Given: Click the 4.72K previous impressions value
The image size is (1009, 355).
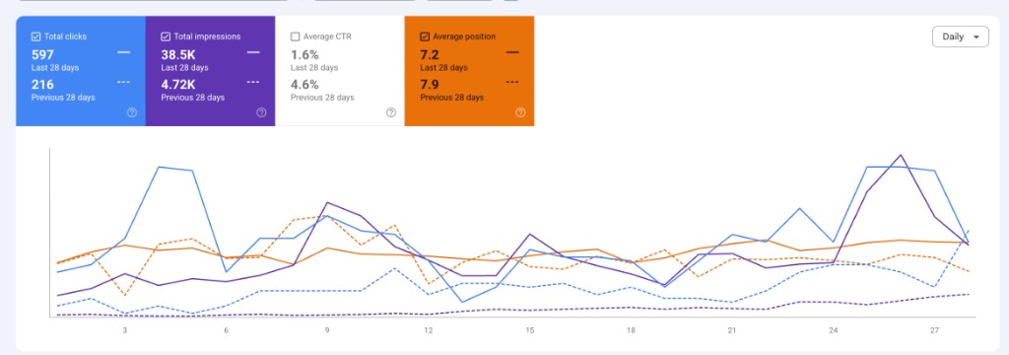Looking at the screenshot, I should 178,85.
